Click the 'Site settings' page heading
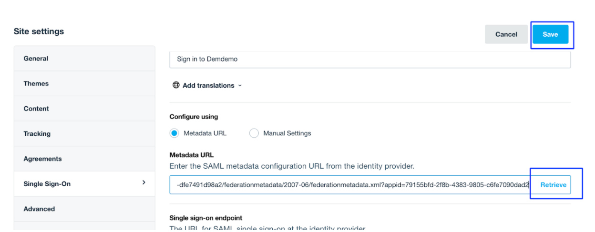The image size is (595, 232). [x=39, y=31]
